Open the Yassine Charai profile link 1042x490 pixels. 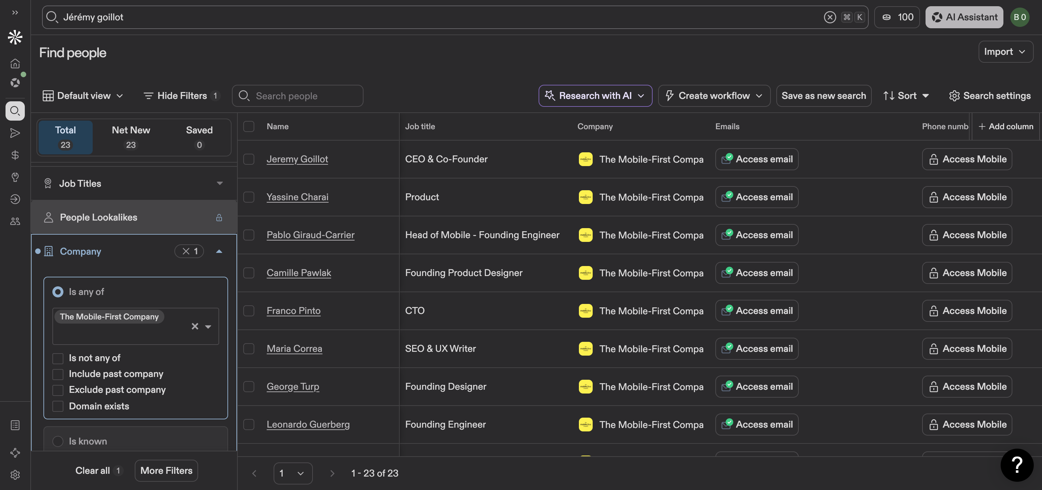click(x=297, y=197)
